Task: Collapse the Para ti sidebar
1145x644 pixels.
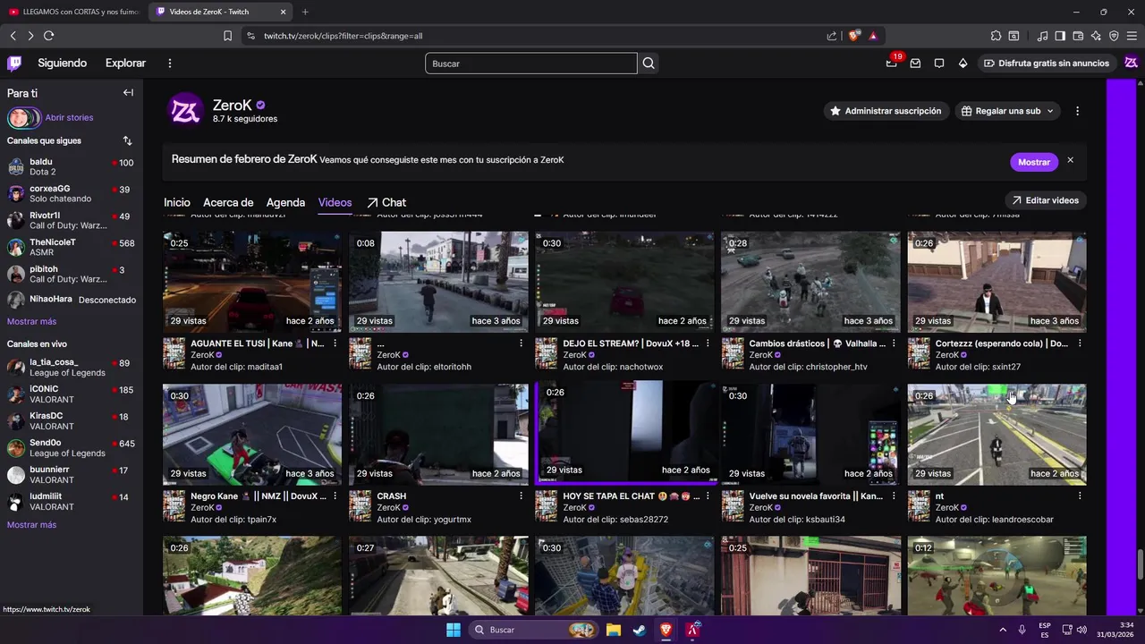Action: point(128,93)
